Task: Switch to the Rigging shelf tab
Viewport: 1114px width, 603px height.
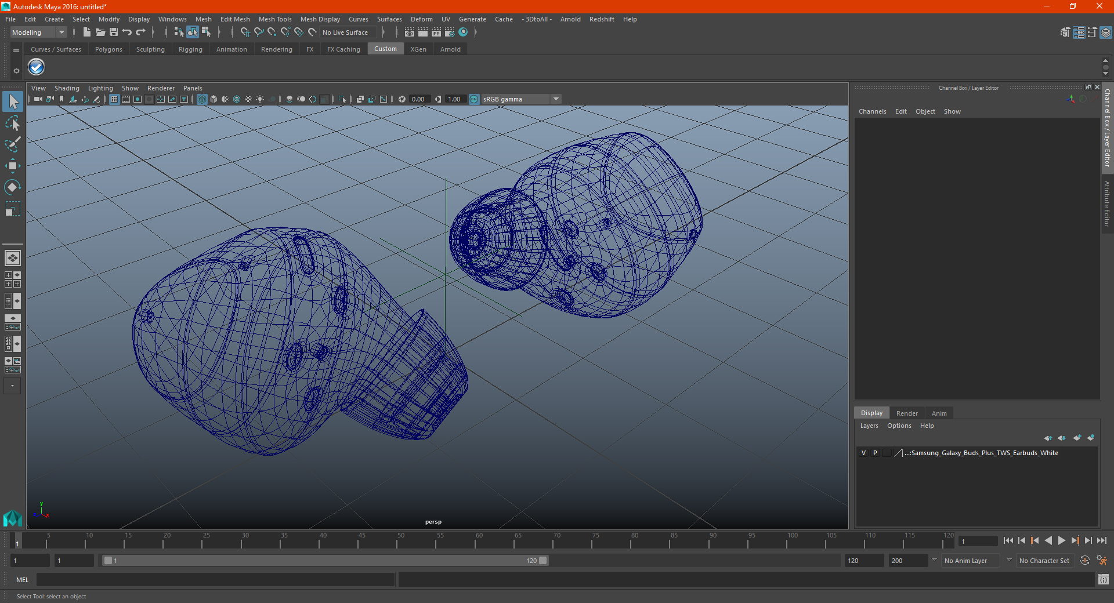Action: (x=190, y=49)
